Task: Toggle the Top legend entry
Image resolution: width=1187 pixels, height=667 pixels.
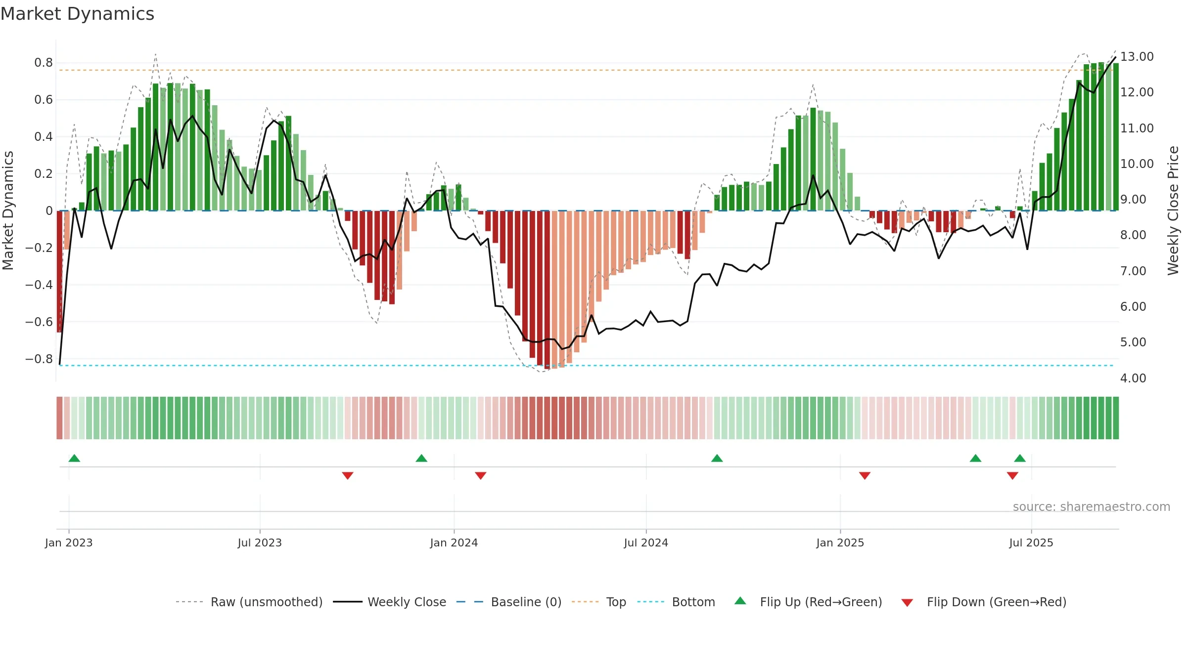Action: point(599,602)
